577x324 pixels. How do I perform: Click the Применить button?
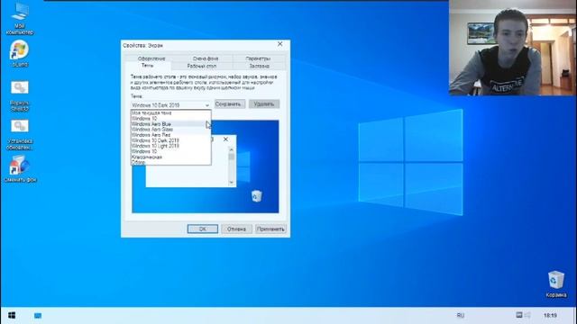(x=270, y=229)
